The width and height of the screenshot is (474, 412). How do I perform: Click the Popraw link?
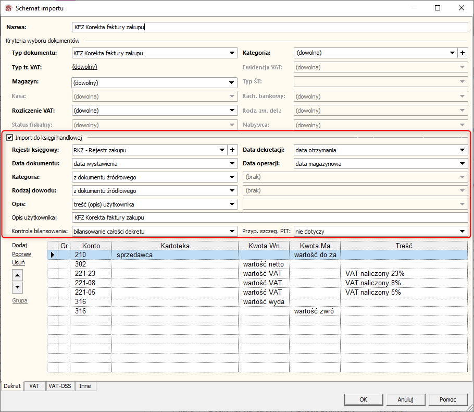point(21,254)
